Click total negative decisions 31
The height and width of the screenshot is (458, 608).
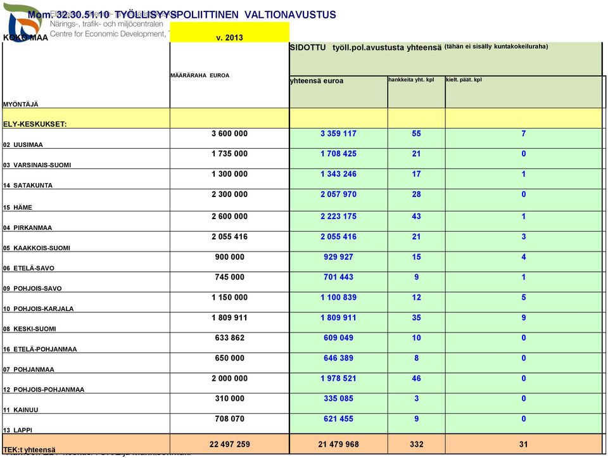[524, 444]
